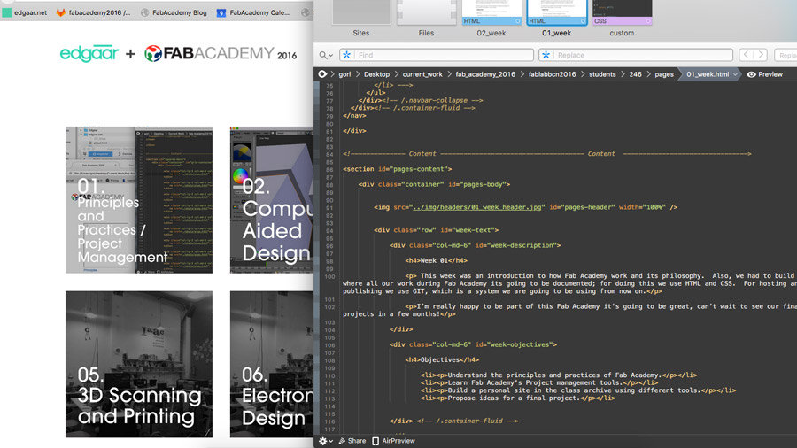Screen dimensions: 797x448
Task: Click the 01_week_header.jpg image path in code
Action: 476,207
